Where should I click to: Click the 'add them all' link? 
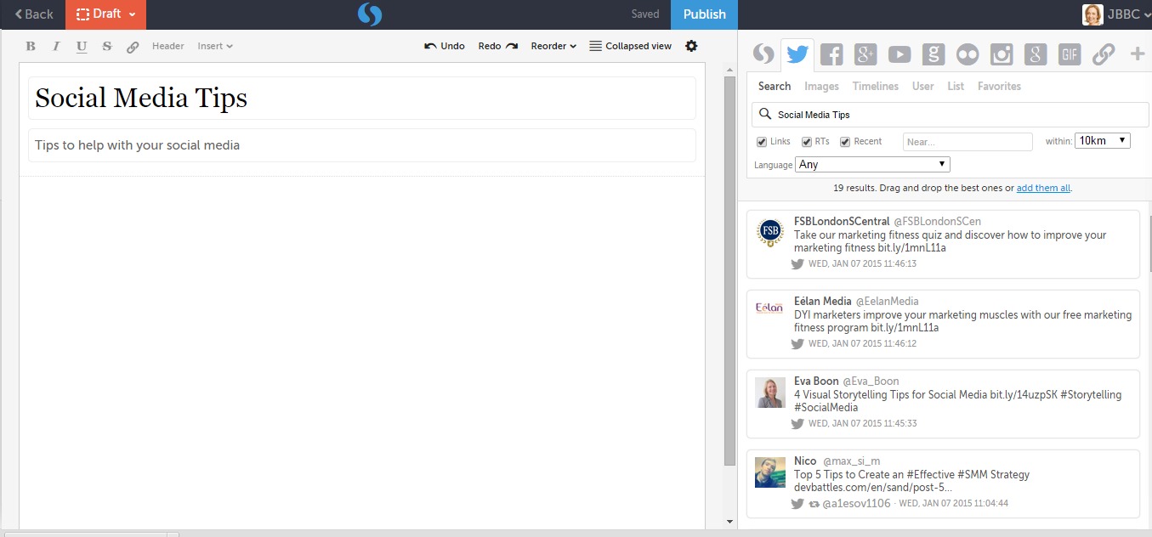pos(1043,188)
